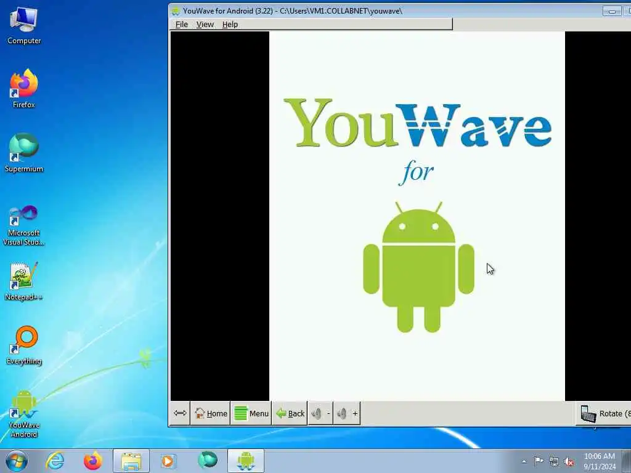The height and width of the screenshot is (473, 631).
Task: Select the Computer desktop icon
Action: tap(24, 26)
